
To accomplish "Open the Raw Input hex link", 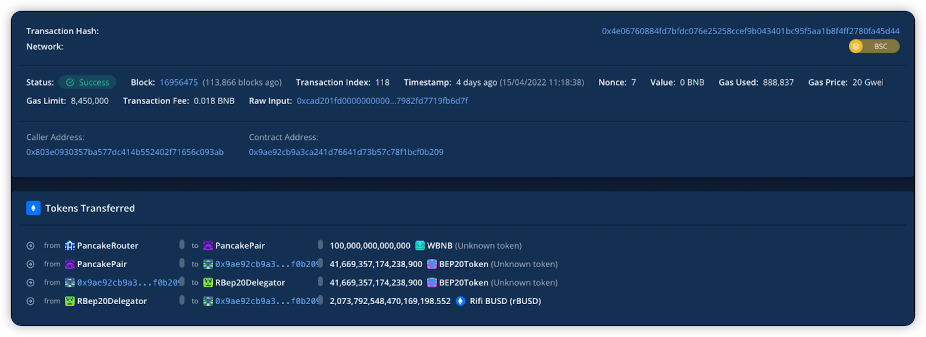I will point(383,101).
